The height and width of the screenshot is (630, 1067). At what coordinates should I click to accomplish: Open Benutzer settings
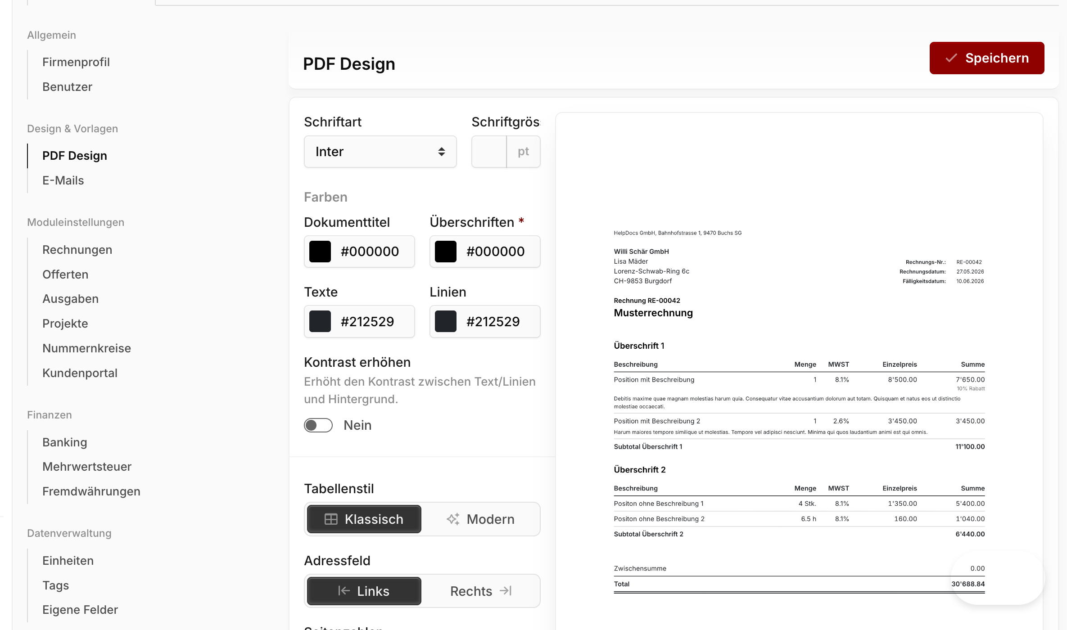[x=67, y=87]
